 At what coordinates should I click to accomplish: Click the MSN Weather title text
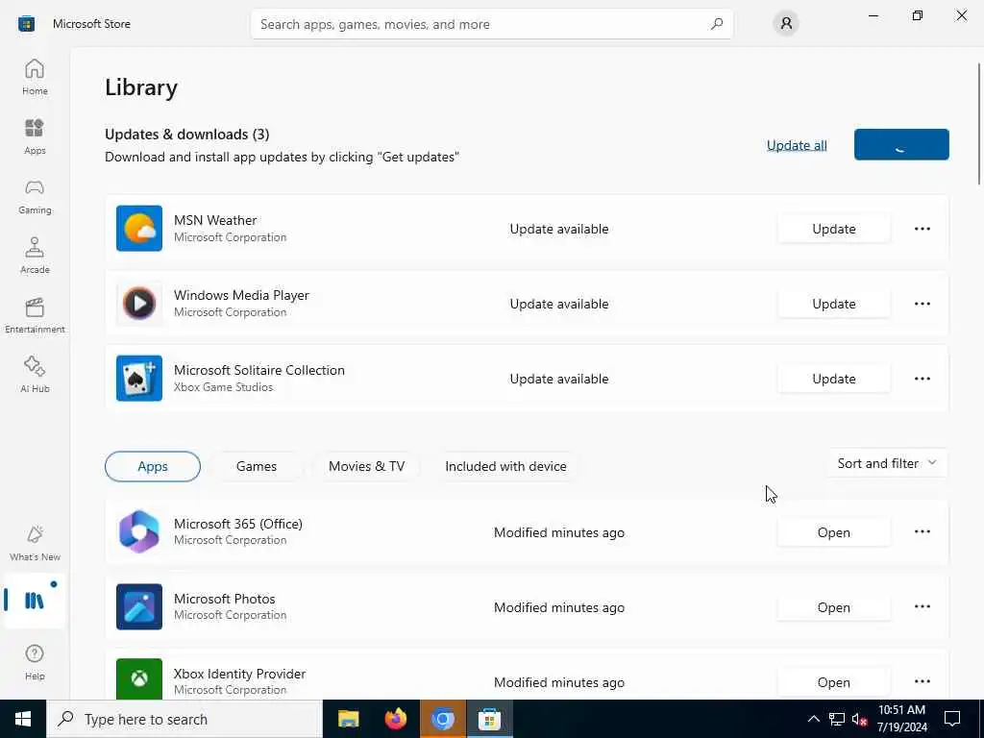215,220
